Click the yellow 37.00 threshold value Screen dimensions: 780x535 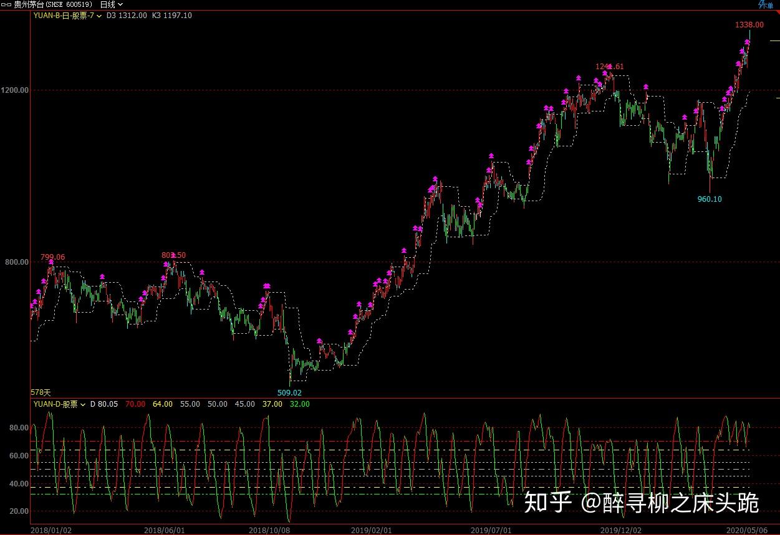pyautogui.click(x=272, y=404)
